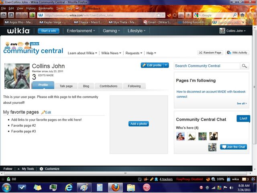Switch to the Blog tab
Image resolution: width=257 pixels, height=193 pixels.
[86, 86]
